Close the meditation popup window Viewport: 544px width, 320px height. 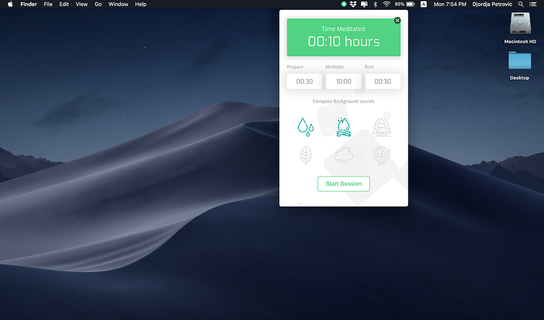(397, 20)
